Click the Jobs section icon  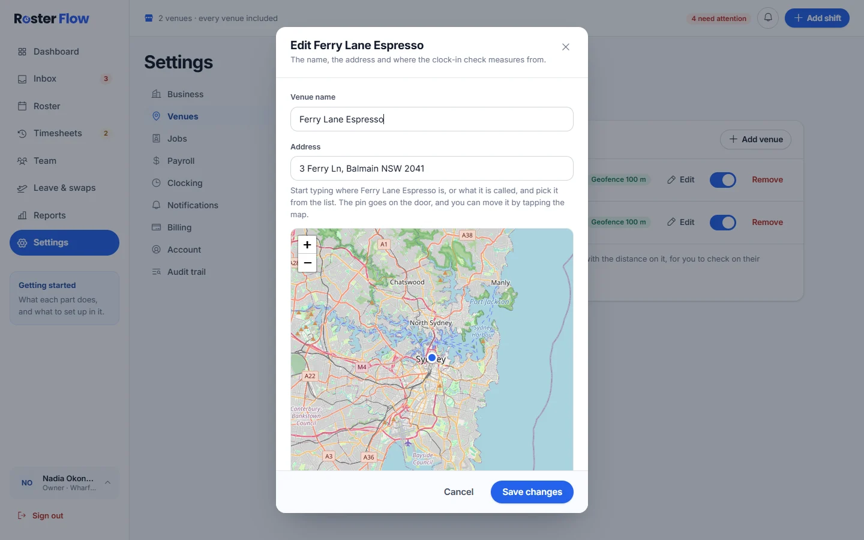pos(156,139)
